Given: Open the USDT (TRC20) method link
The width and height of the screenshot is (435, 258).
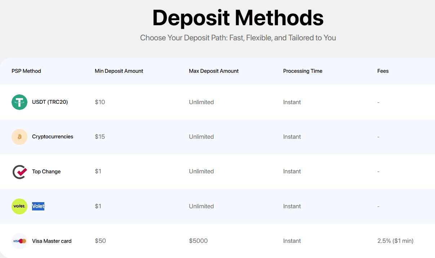Looking at the screenshot, I should [x=50, y=102].
